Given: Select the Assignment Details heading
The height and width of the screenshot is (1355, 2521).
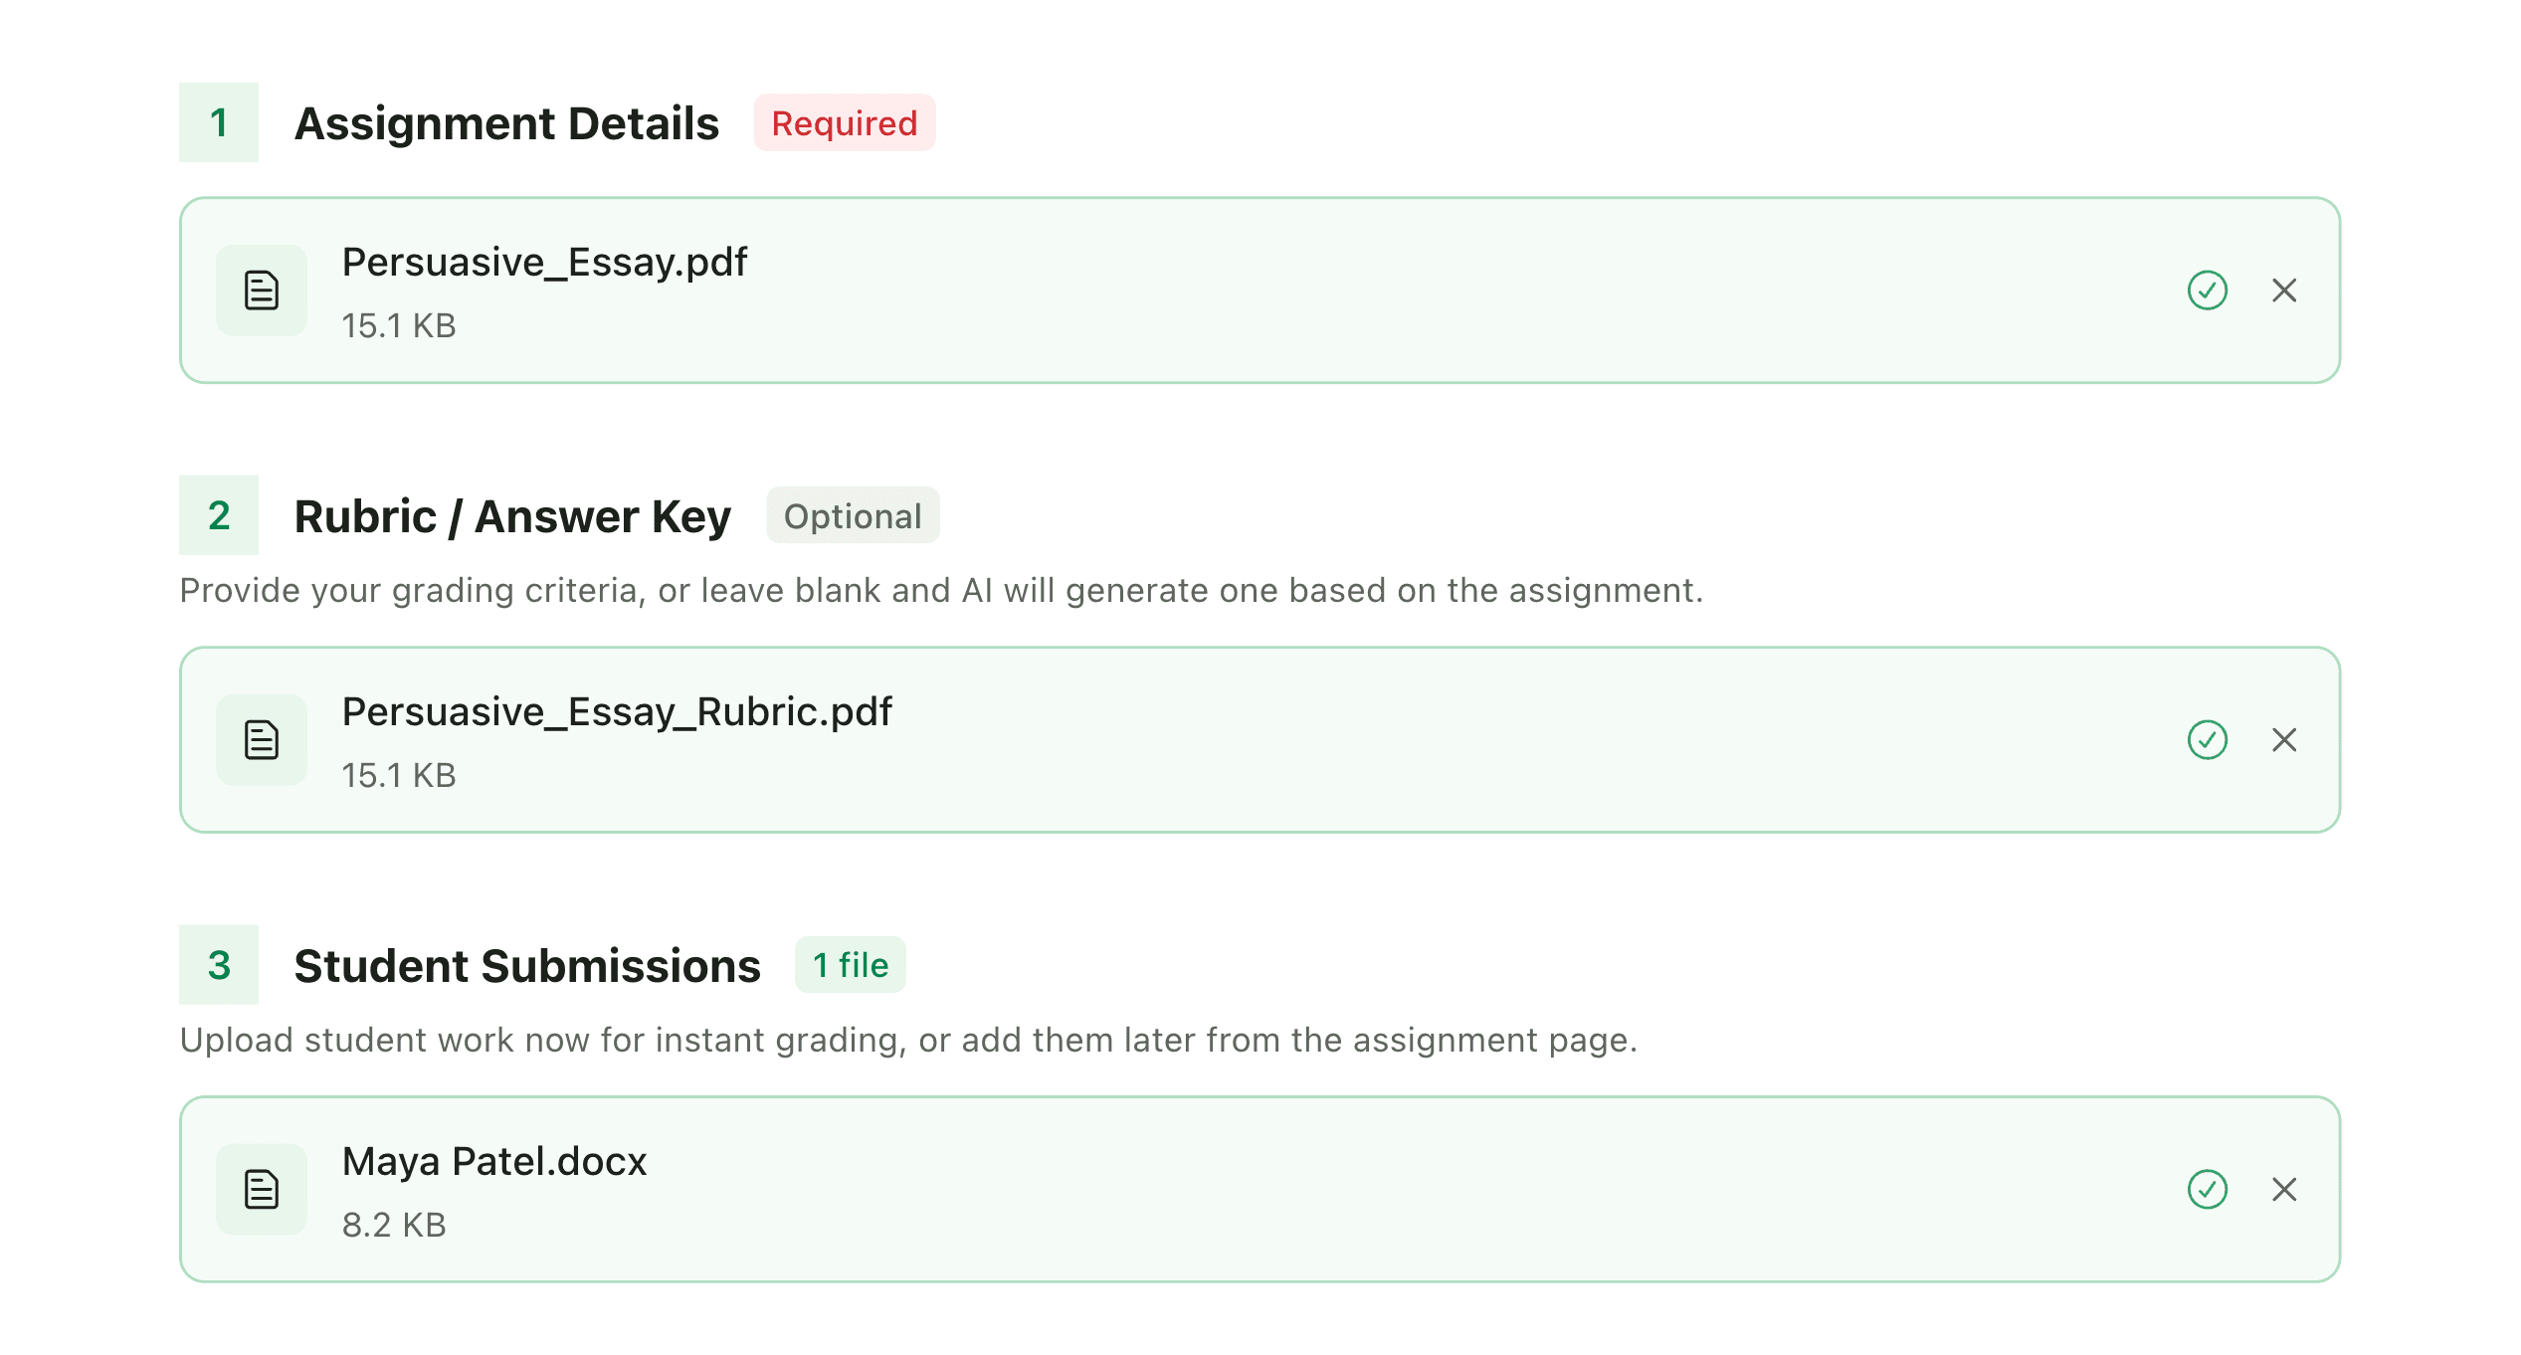Looking at the screenshot, I should 507,123.
